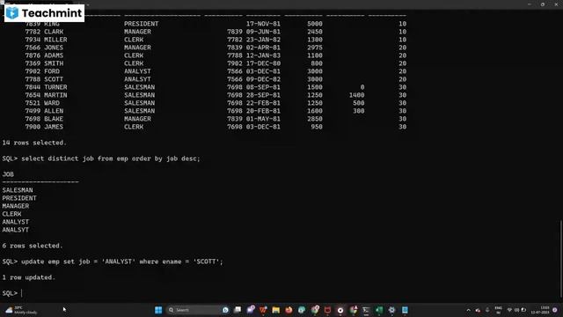Open the clock and date flyout
This screenshot has height=317, width=563.
pyautogui.click(x=540, y=310)
